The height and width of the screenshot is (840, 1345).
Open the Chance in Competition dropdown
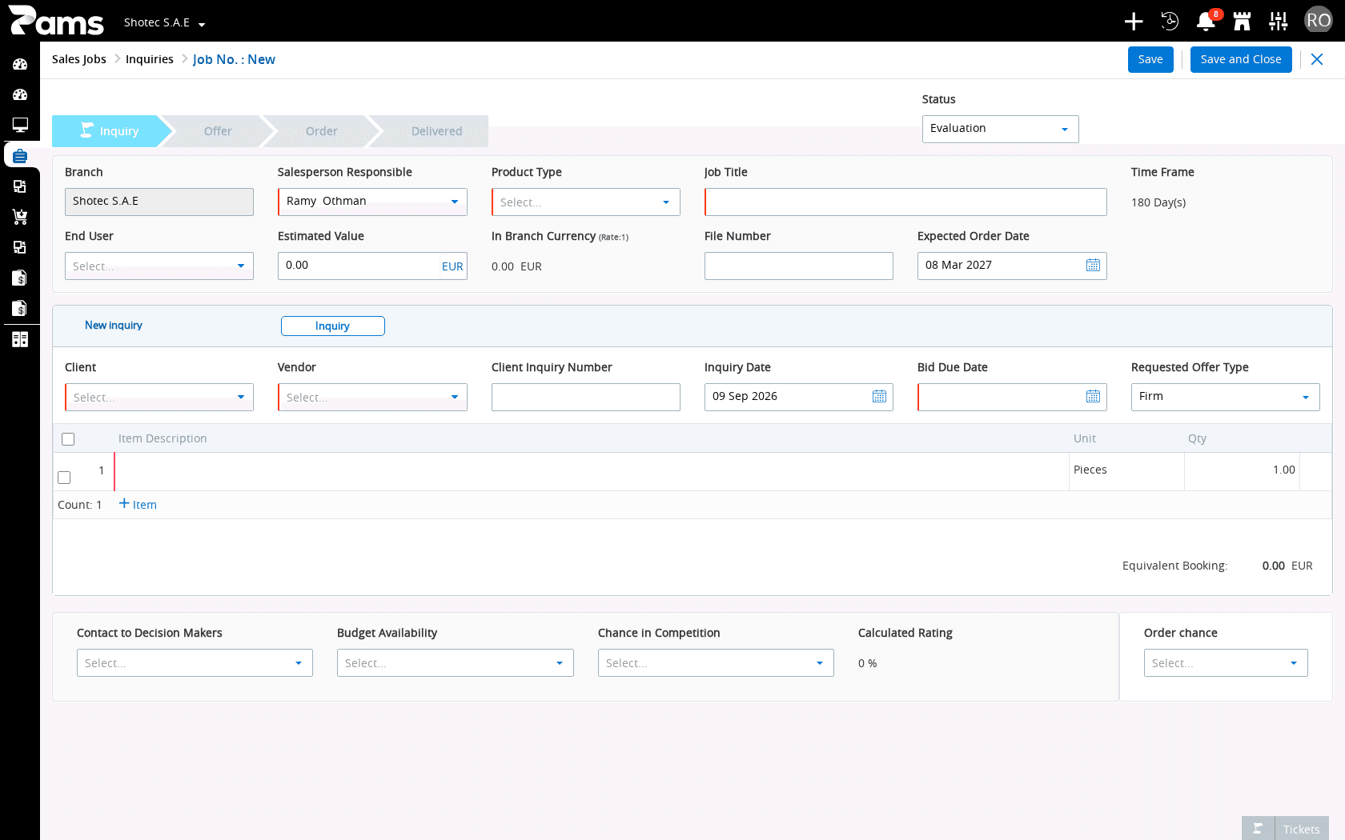click(716, 662)
